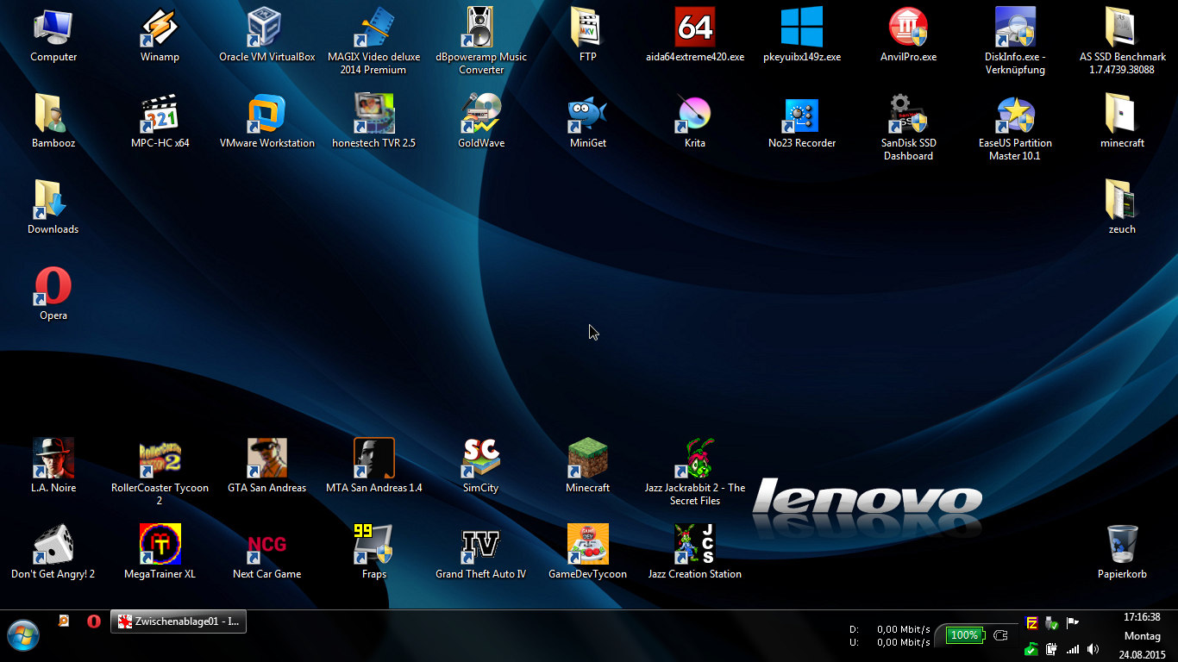Click the magnifier quick launch taskbar icon
This screenshot has height=662, width=1178.
coord(64,621)
